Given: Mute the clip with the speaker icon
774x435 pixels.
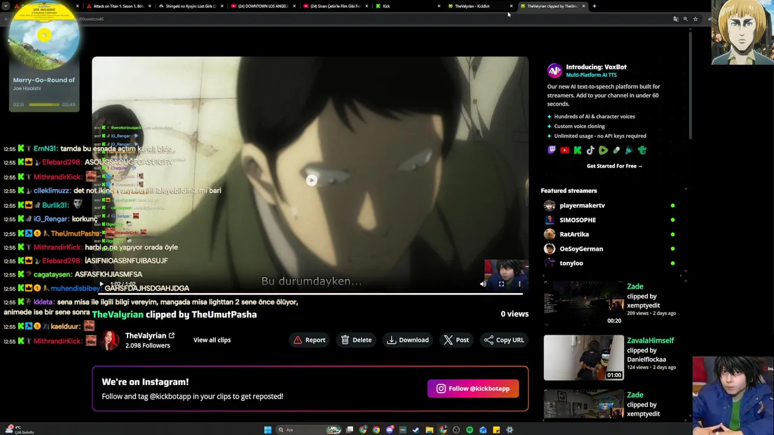Looking at the screenshot, I should [x=483, y=284].
